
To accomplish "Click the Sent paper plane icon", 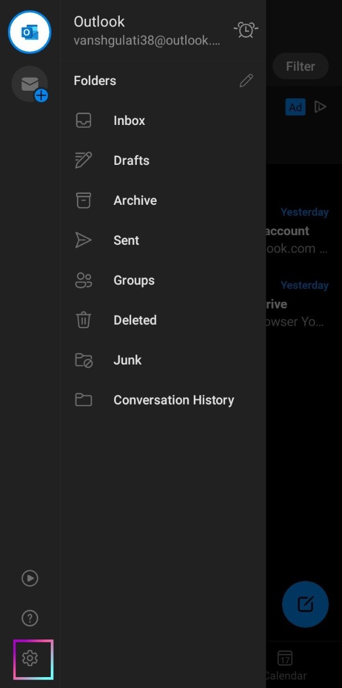I will 84,240.
